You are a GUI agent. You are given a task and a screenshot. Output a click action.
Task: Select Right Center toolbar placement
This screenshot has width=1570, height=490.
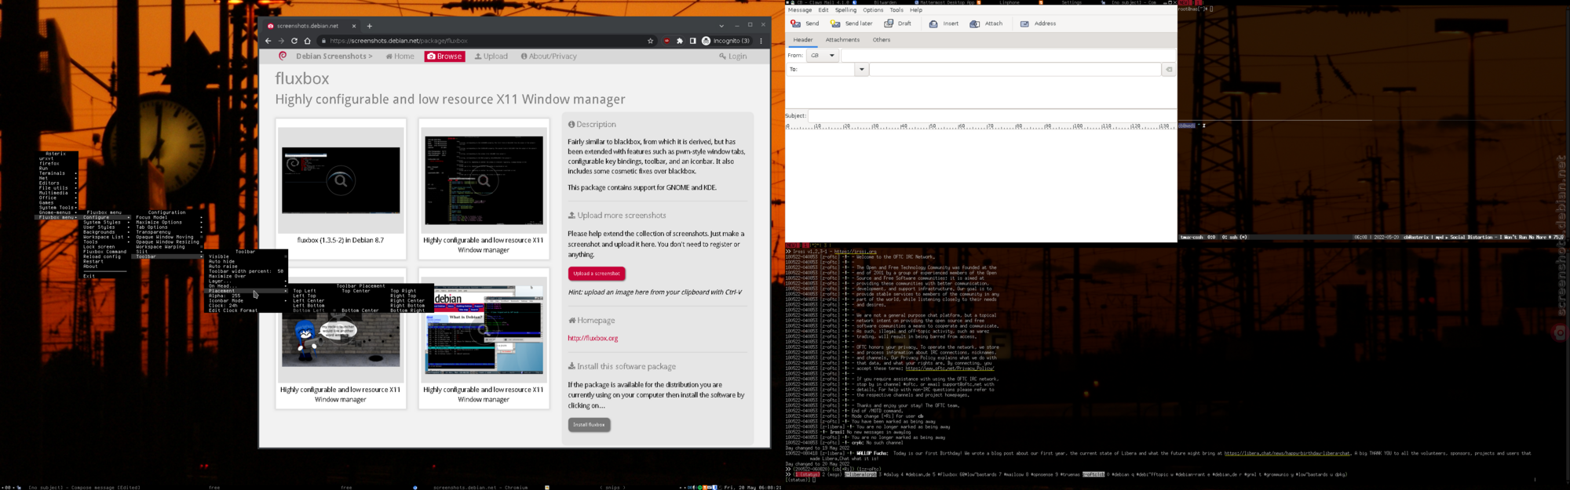(407, 300)
